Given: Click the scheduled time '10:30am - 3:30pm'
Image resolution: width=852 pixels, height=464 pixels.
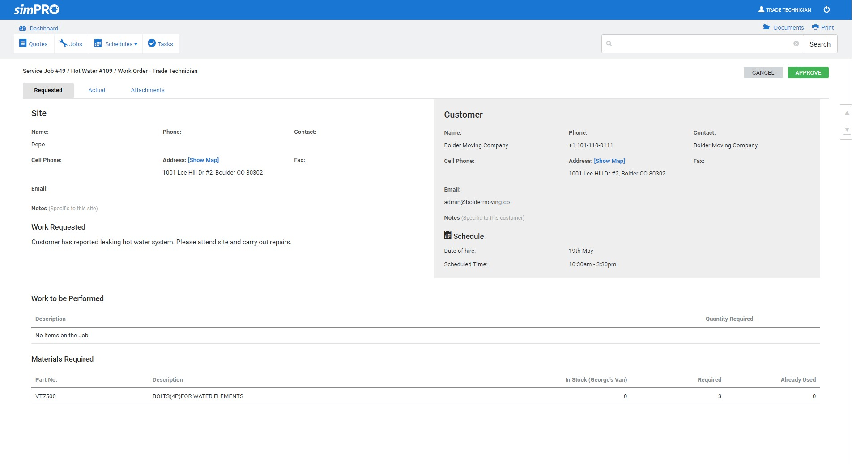Looking at the screenshot, I should (592, 264).
